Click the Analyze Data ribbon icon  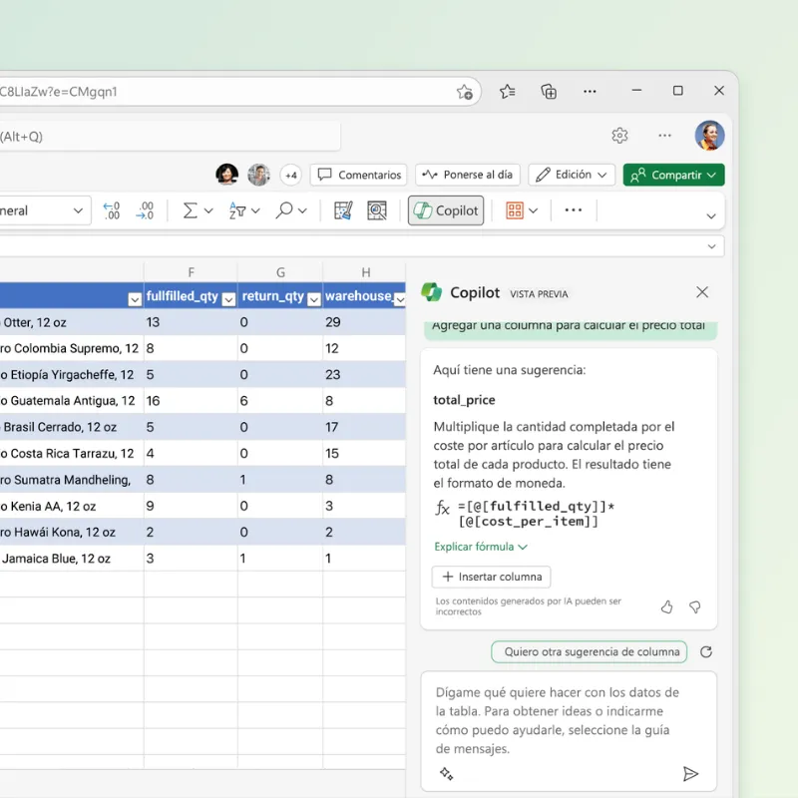(379, 210)
